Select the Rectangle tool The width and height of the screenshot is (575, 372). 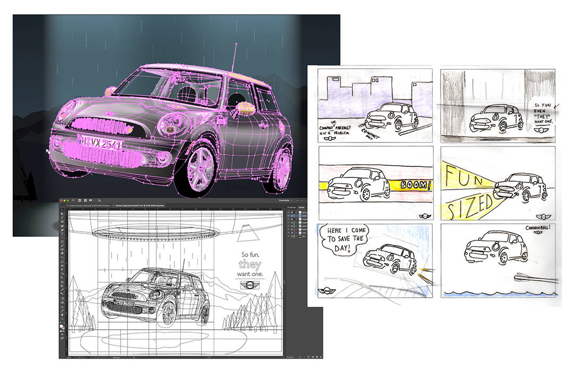point(62,242)
